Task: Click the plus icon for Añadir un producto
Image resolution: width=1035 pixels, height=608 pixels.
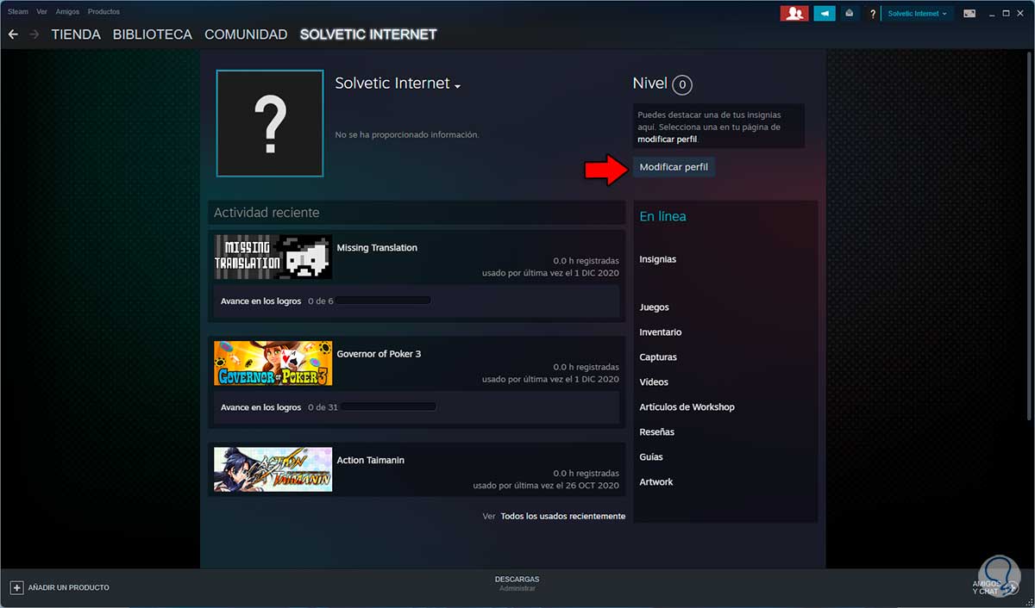Action: [16, 587]
